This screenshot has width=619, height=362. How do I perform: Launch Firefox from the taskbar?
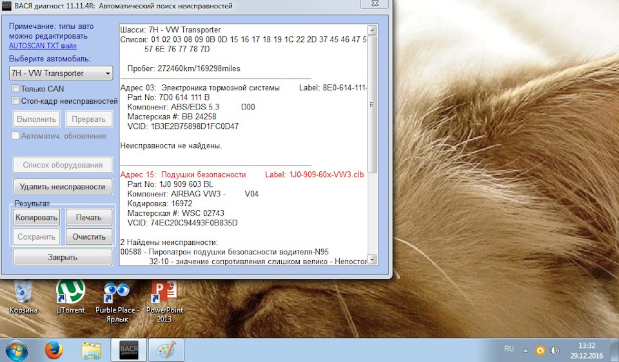(54, 350)
